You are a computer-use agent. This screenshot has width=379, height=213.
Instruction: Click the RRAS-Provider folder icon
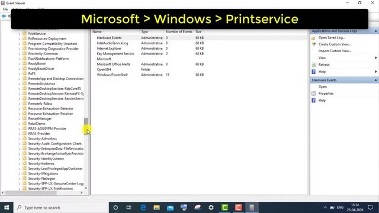[x=24, y=133]
